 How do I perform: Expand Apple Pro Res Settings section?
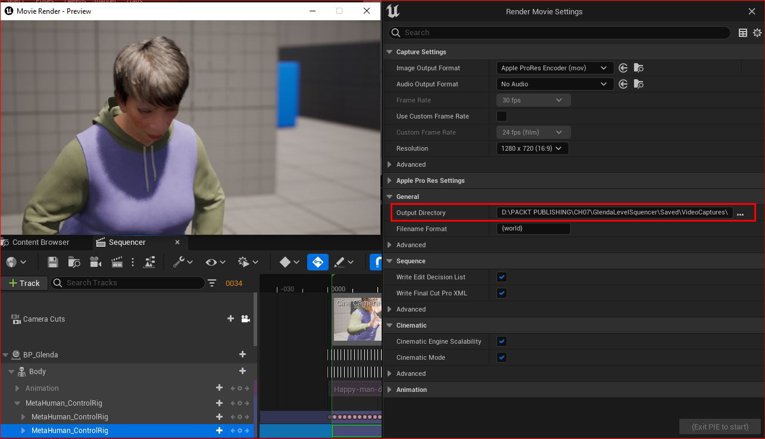pyautogui.click(x=389, y=180)
